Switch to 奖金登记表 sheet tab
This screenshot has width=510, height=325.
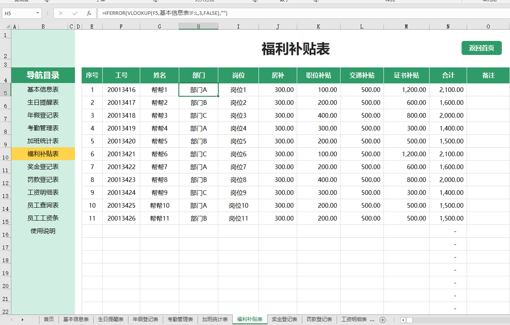click(284, 320)
